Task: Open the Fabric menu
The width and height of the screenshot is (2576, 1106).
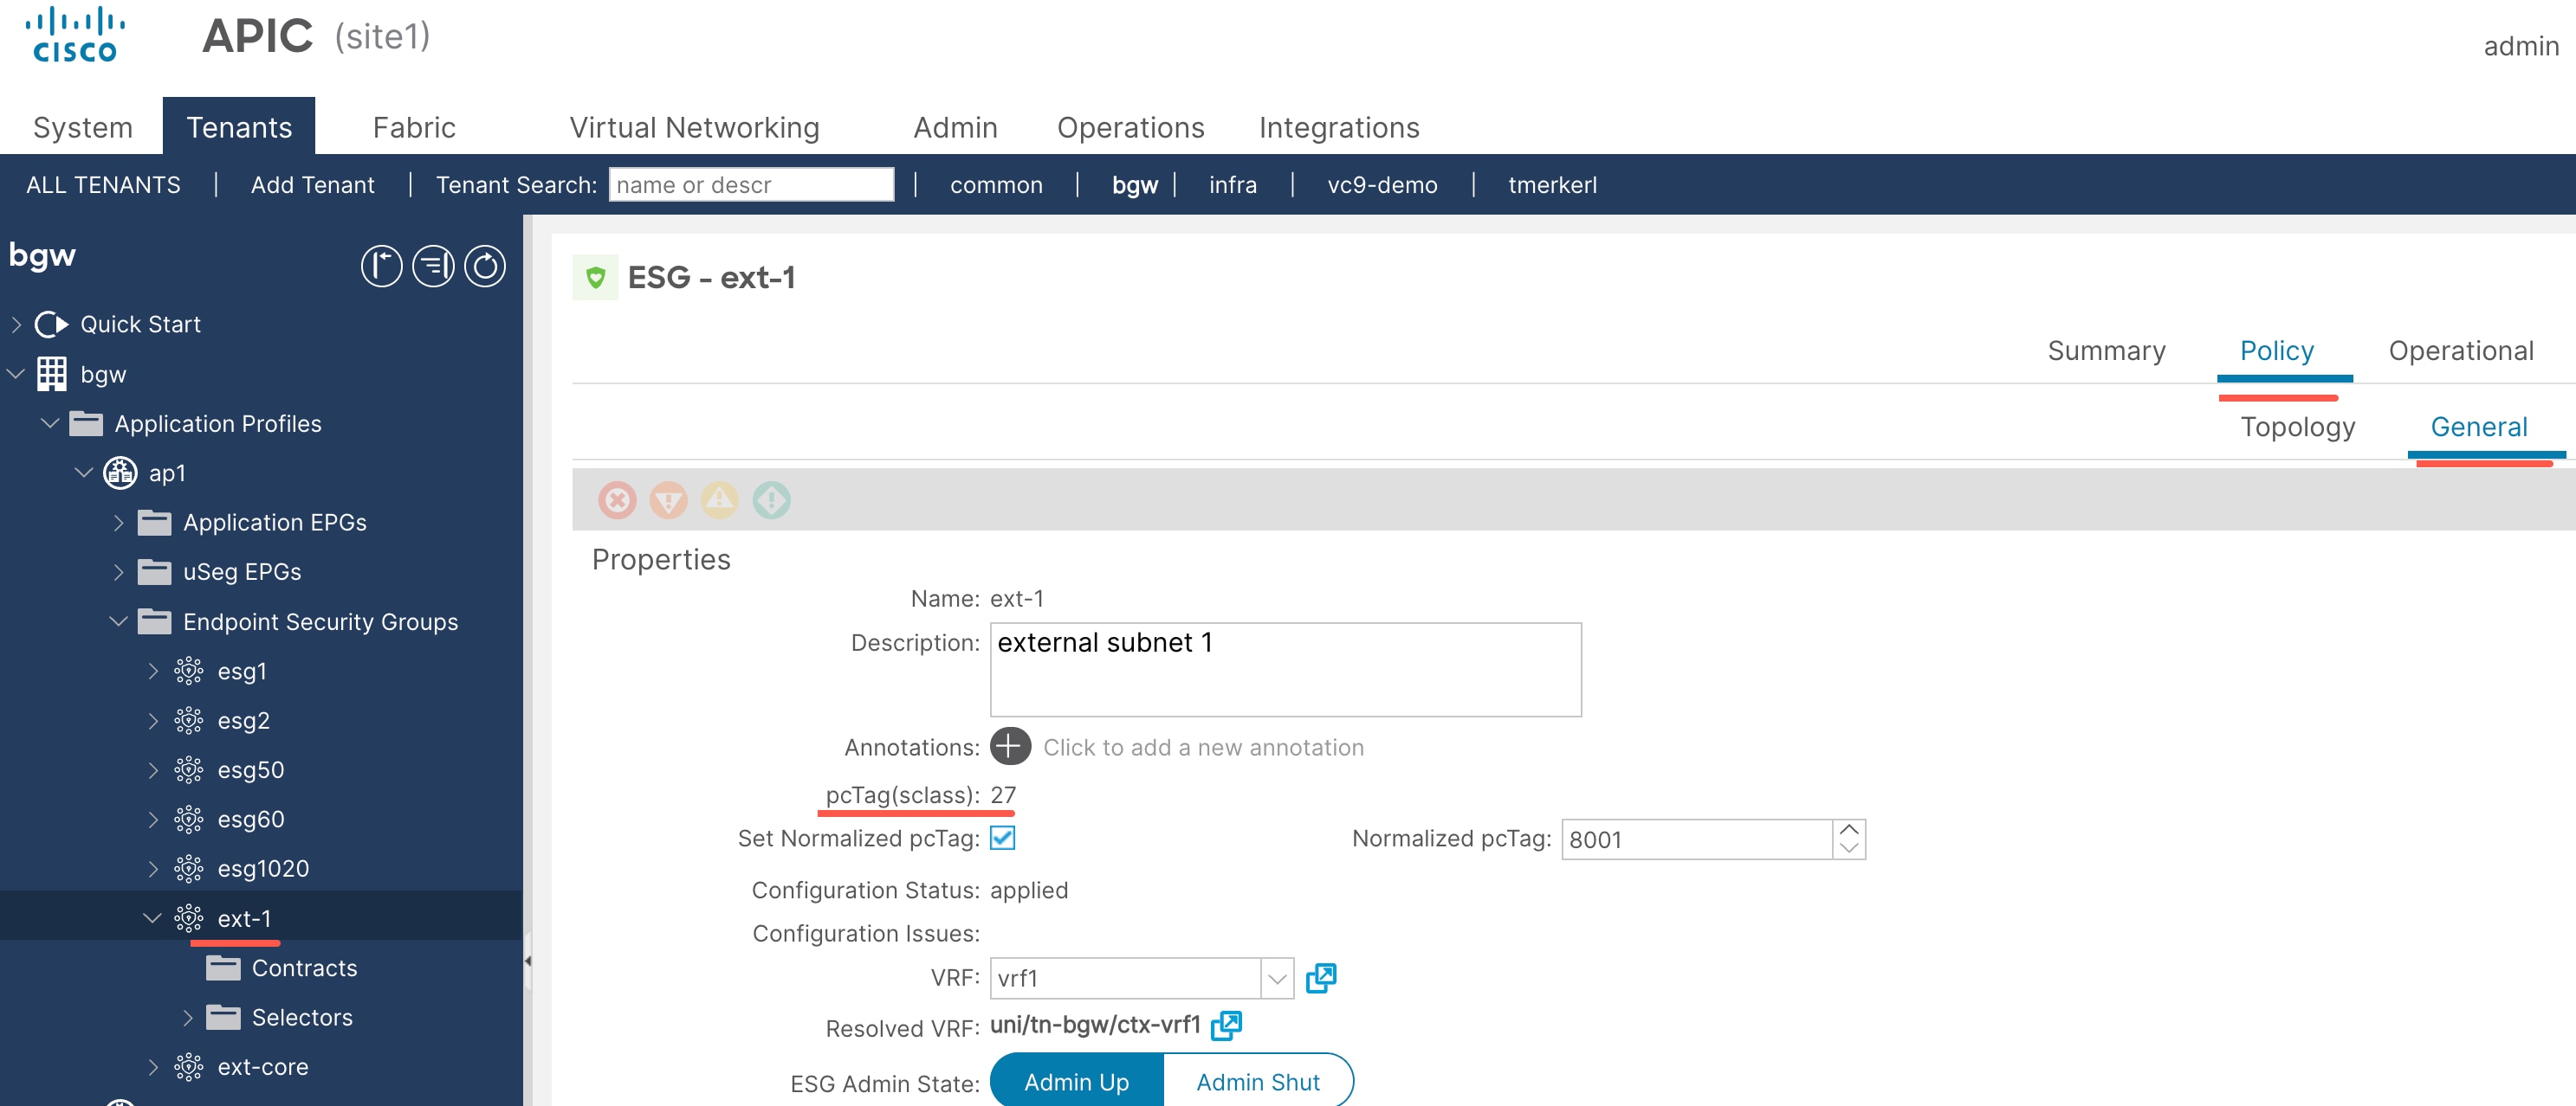Action: click(414, 127)
